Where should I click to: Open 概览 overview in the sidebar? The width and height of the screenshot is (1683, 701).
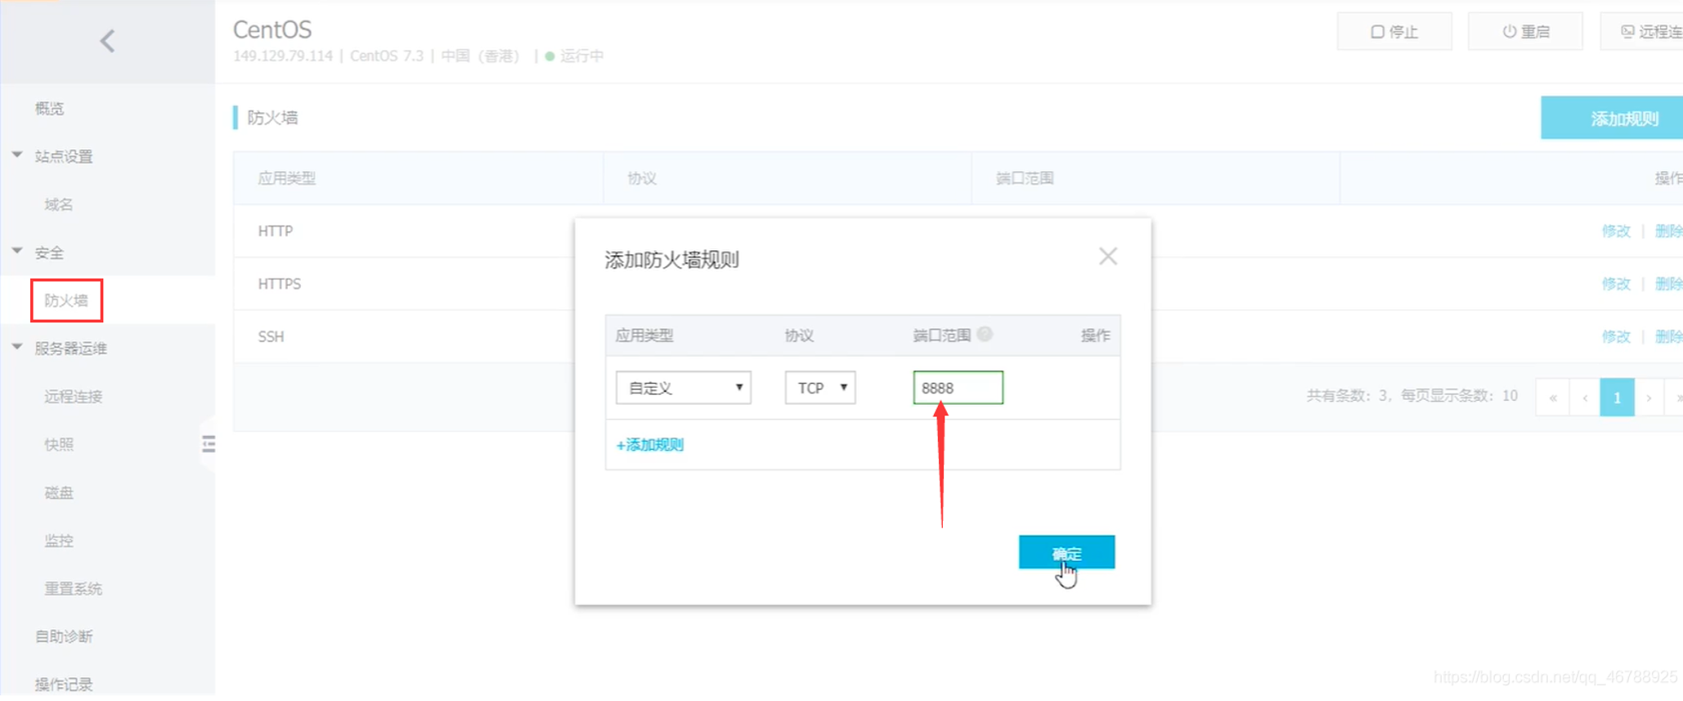(50, 108)
